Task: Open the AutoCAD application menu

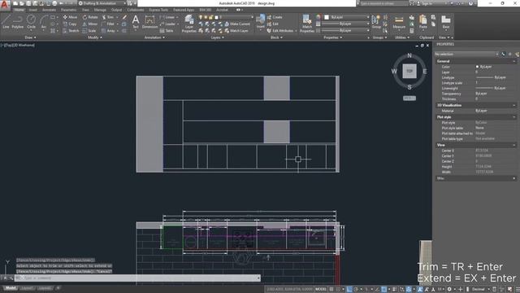Action: pyautogui.click(x=5, y=5)
